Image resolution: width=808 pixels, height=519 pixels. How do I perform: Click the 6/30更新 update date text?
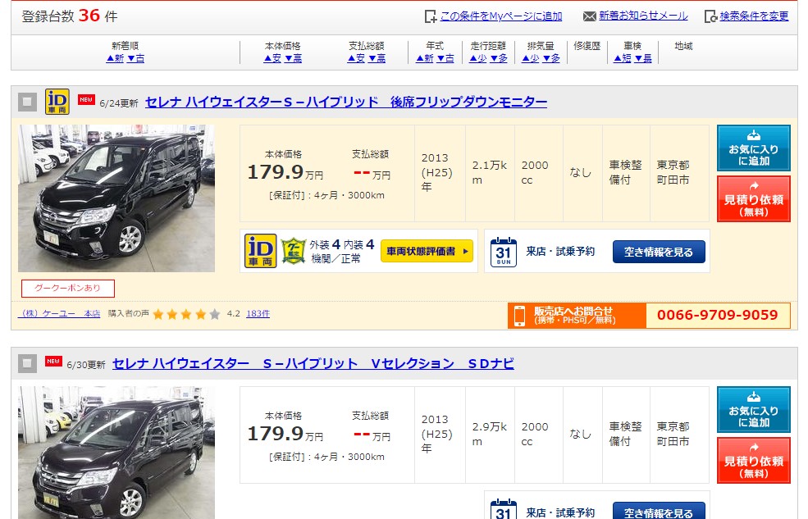click(x=85, y=365)
